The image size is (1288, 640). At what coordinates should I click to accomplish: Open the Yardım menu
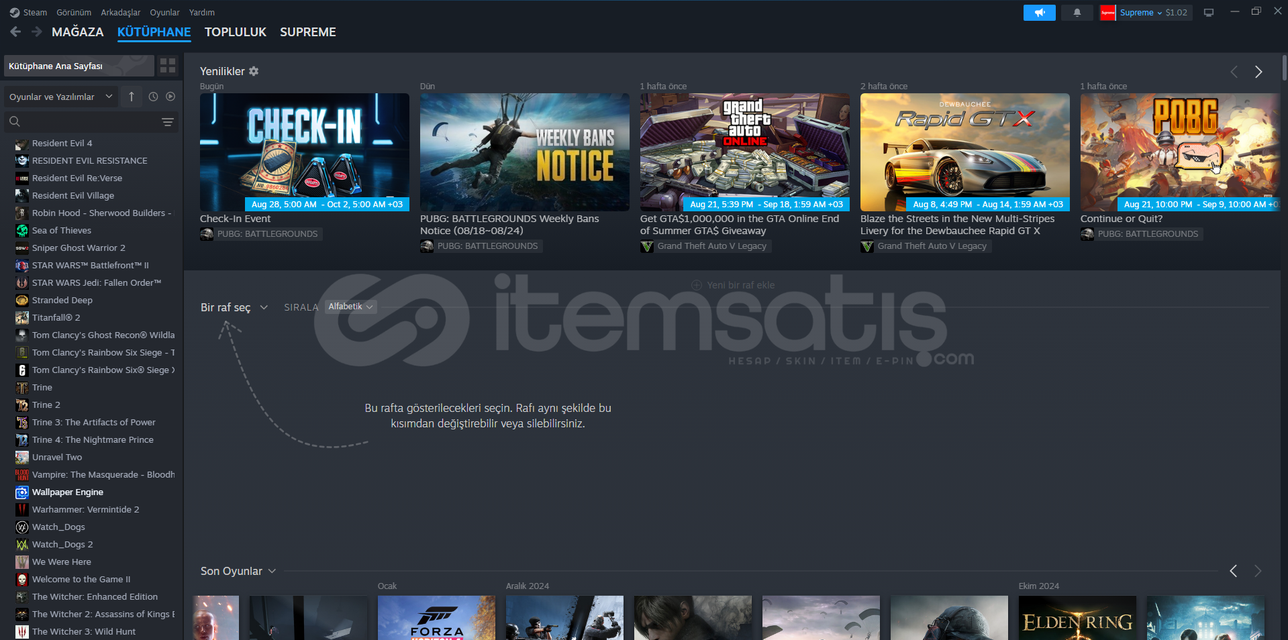click(x=202, y=12)
